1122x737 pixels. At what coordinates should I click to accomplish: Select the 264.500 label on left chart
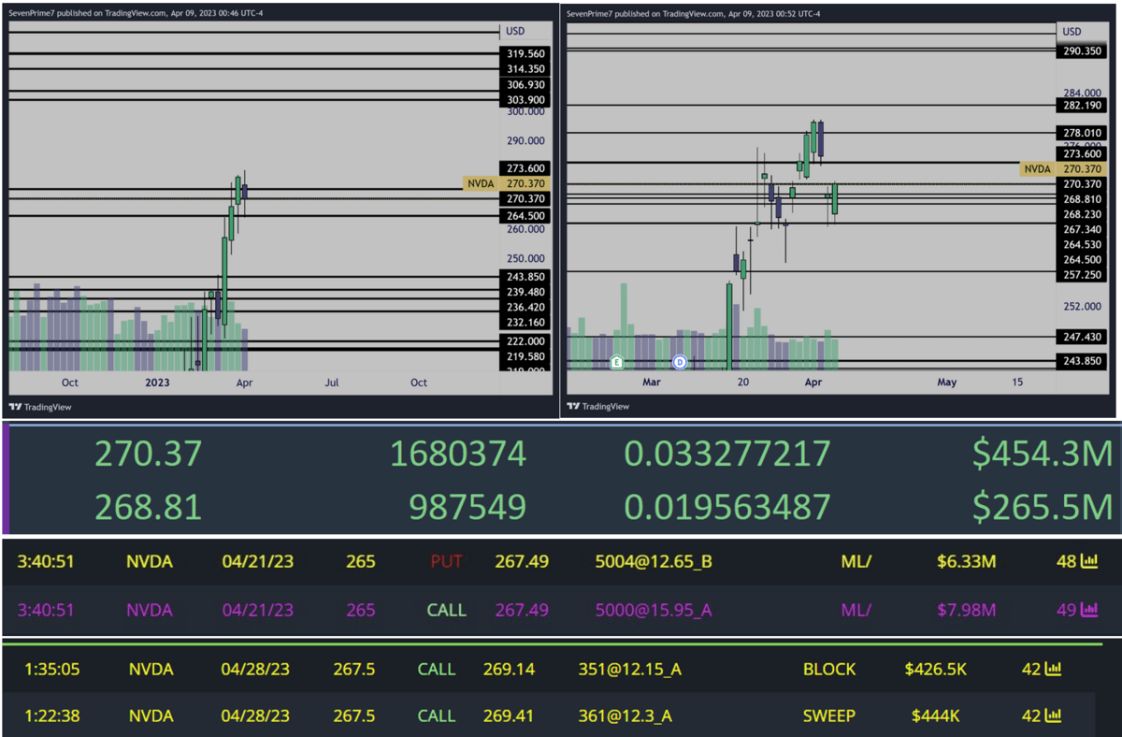[x=525, y=216]
